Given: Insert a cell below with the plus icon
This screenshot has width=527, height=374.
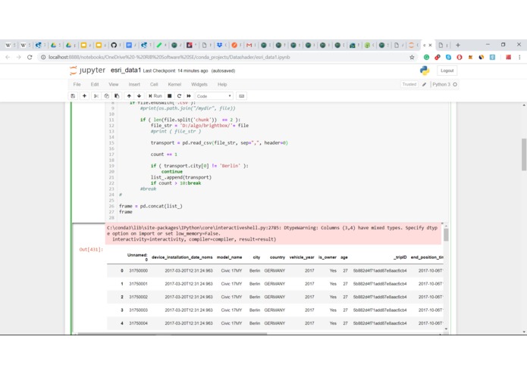Looking at the screenshot, I should pos(84,96).
